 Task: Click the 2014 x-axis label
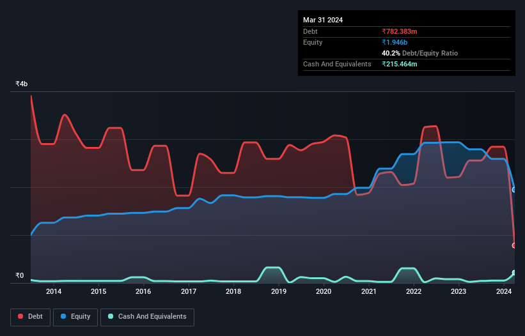[54, 291]
